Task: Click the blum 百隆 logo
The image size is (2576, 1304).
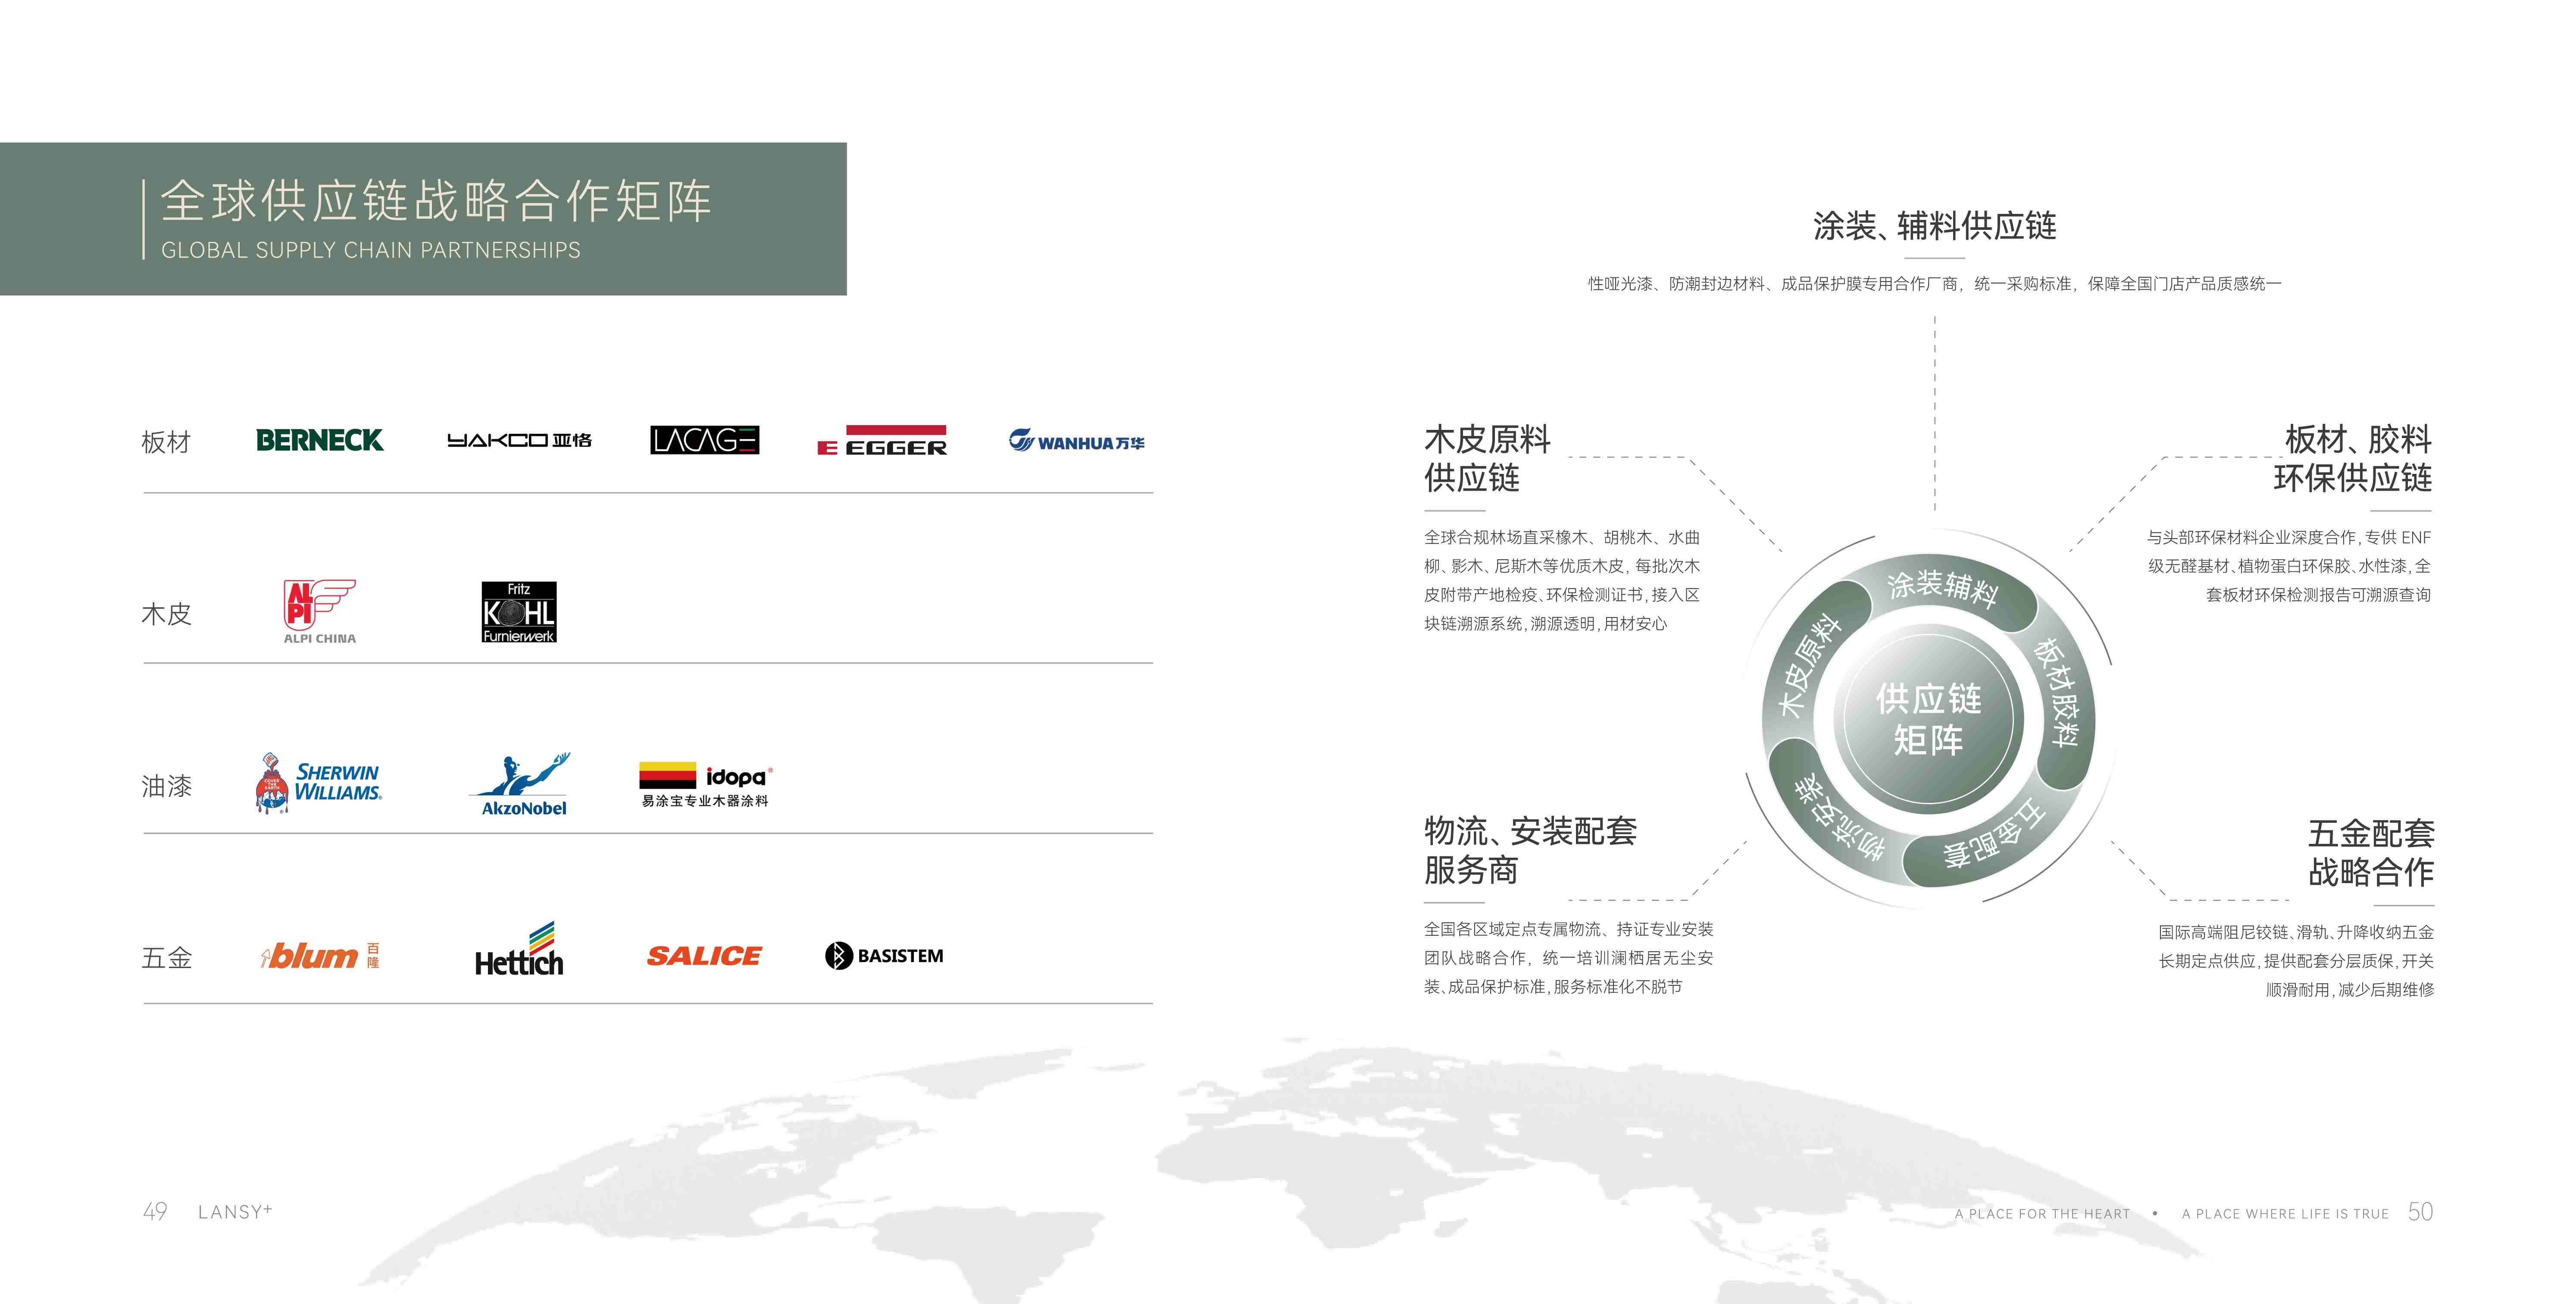Action: click(320, 956)
